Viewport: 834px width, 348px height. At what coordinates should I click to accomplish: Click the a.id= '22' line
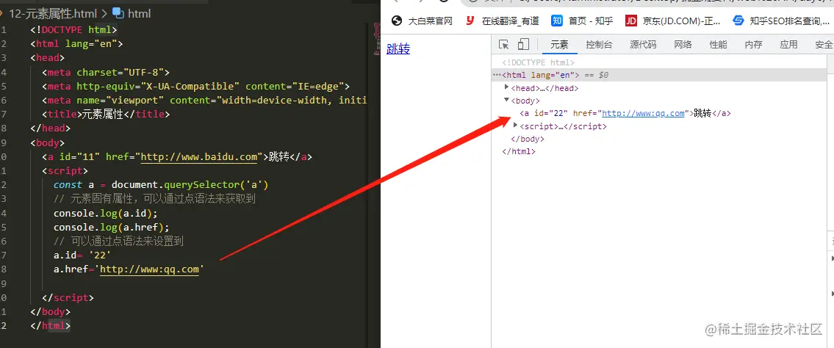click(x=82, y=255)
